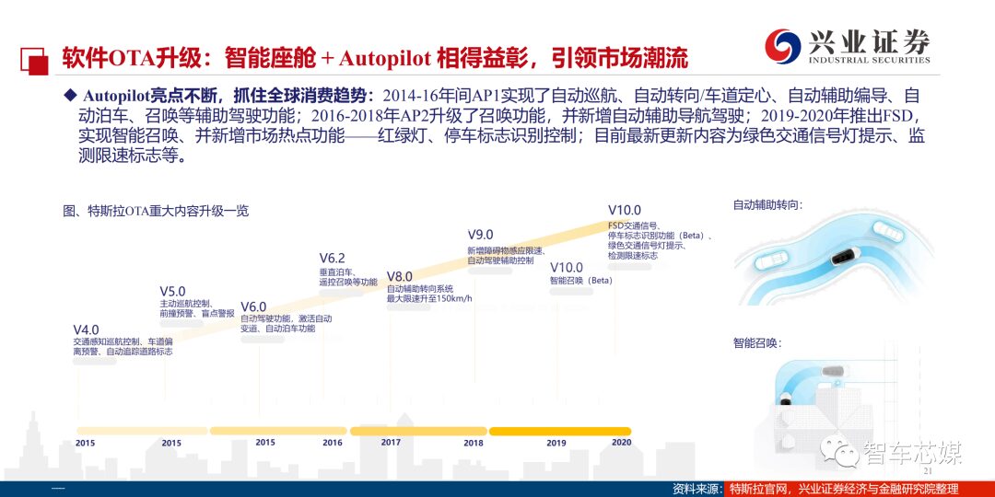Select the figure caption 图、特斯拉OTA重大内容升级一览
995x497 pixels.
click(x=155, y=211)
